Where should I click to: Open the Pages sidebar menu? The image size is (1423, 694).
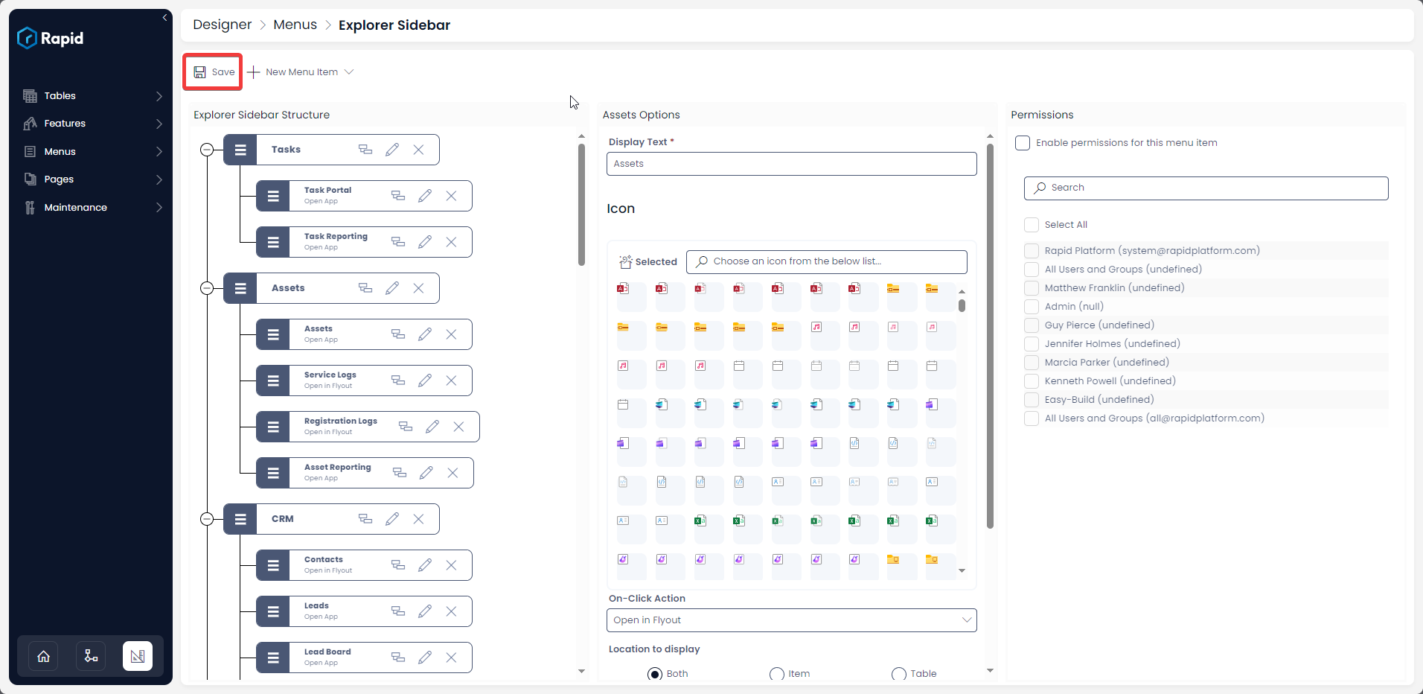pyautogui.click(x=93, y=179)
